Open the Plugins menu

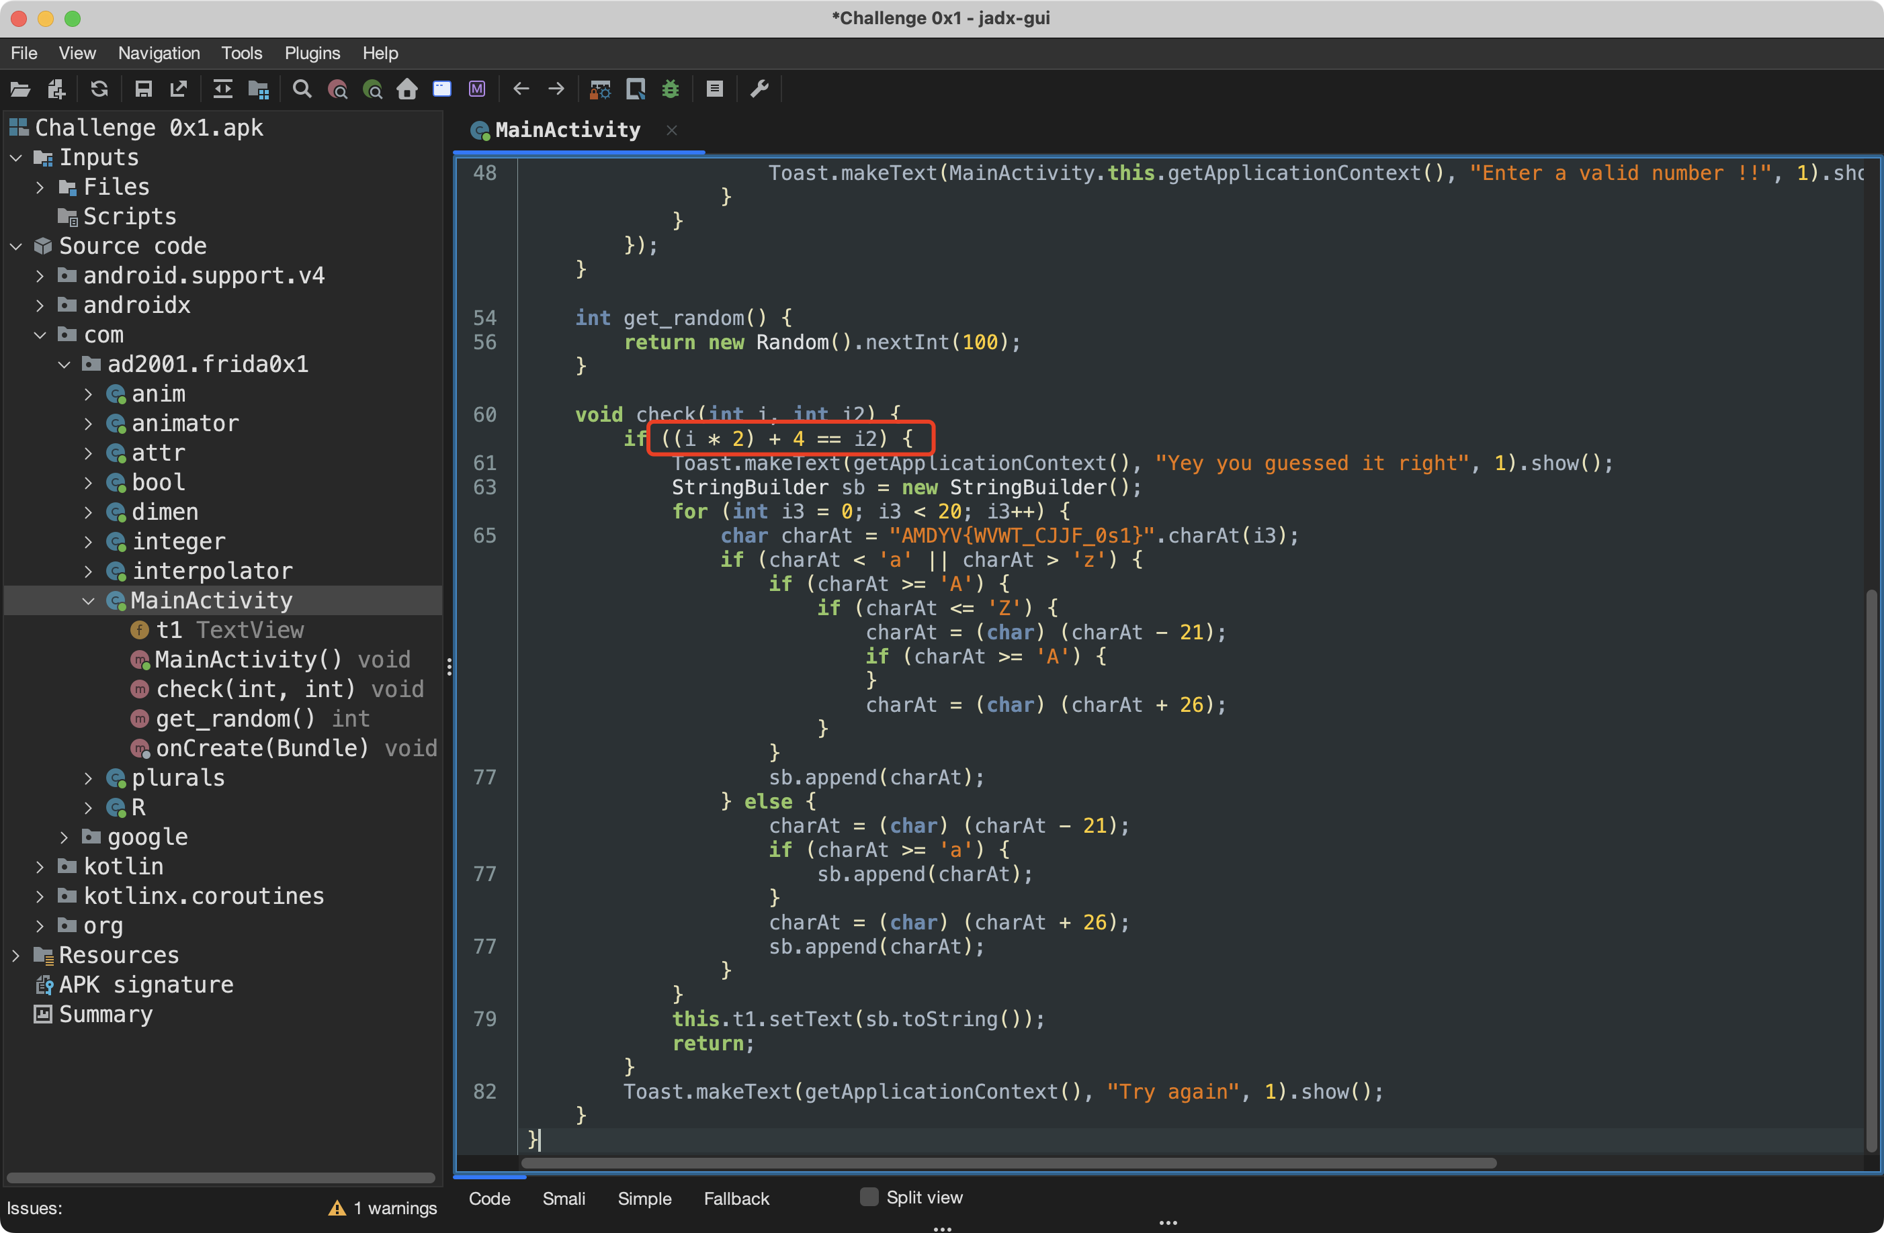click(312, 53)
